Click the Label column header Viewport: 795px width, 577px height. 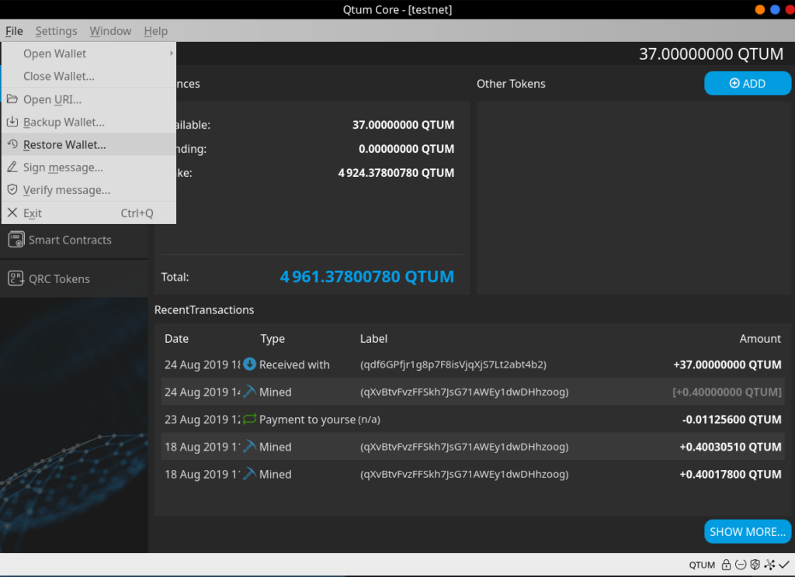point(373,338)
